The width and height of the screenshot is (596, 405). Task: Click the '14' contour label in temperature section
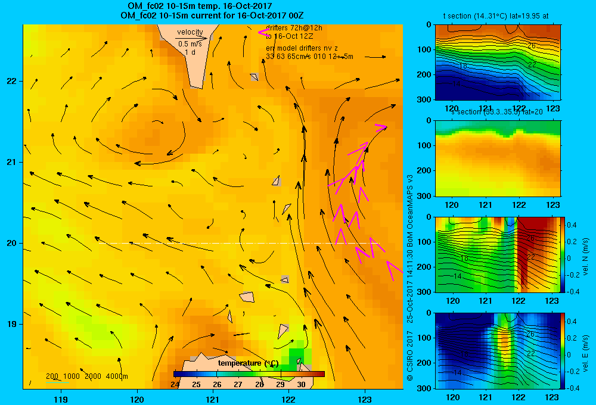pos(456,83)
